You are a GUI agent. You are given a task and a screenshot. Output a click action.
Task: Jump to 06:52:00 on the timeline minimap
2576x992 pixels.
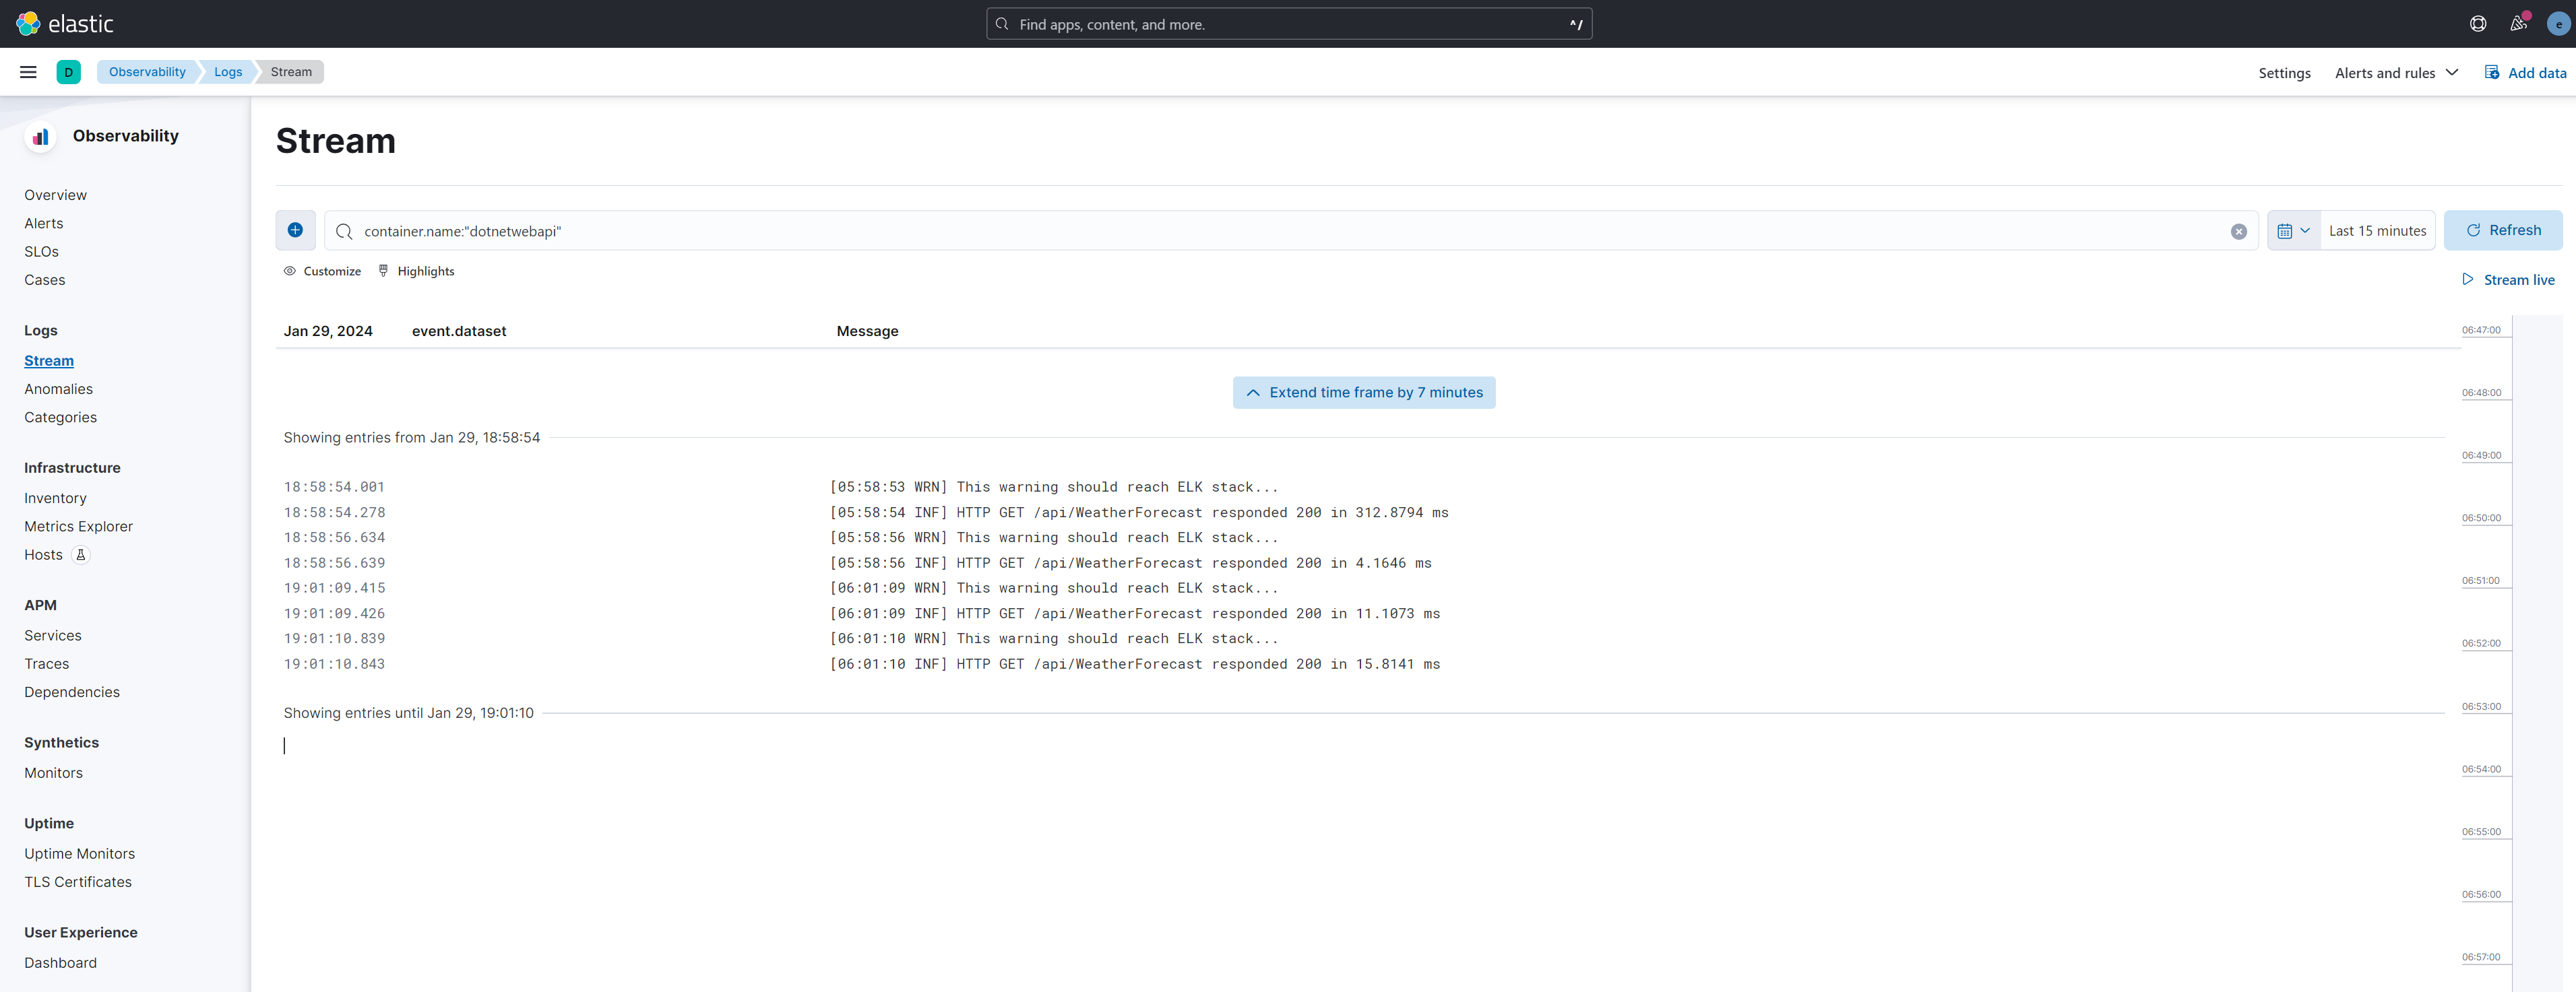pos(2483,643)
